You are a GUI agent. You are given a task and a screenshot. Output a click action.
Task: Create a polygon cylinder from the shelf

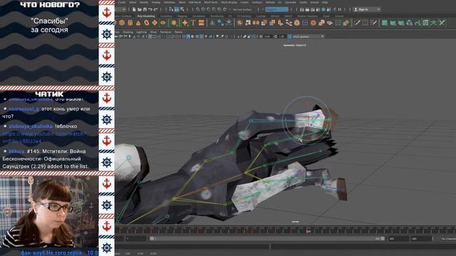click(x=130, y=23)
